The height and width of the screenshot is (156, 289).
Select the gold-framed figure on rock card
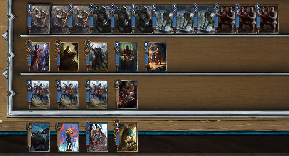coord(69,57)
